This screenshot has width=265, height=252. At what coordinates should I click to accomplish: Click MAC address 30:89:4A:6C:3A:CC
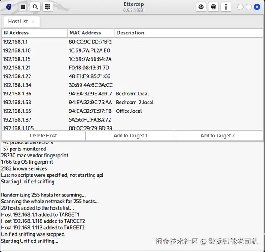click(91, 85)
